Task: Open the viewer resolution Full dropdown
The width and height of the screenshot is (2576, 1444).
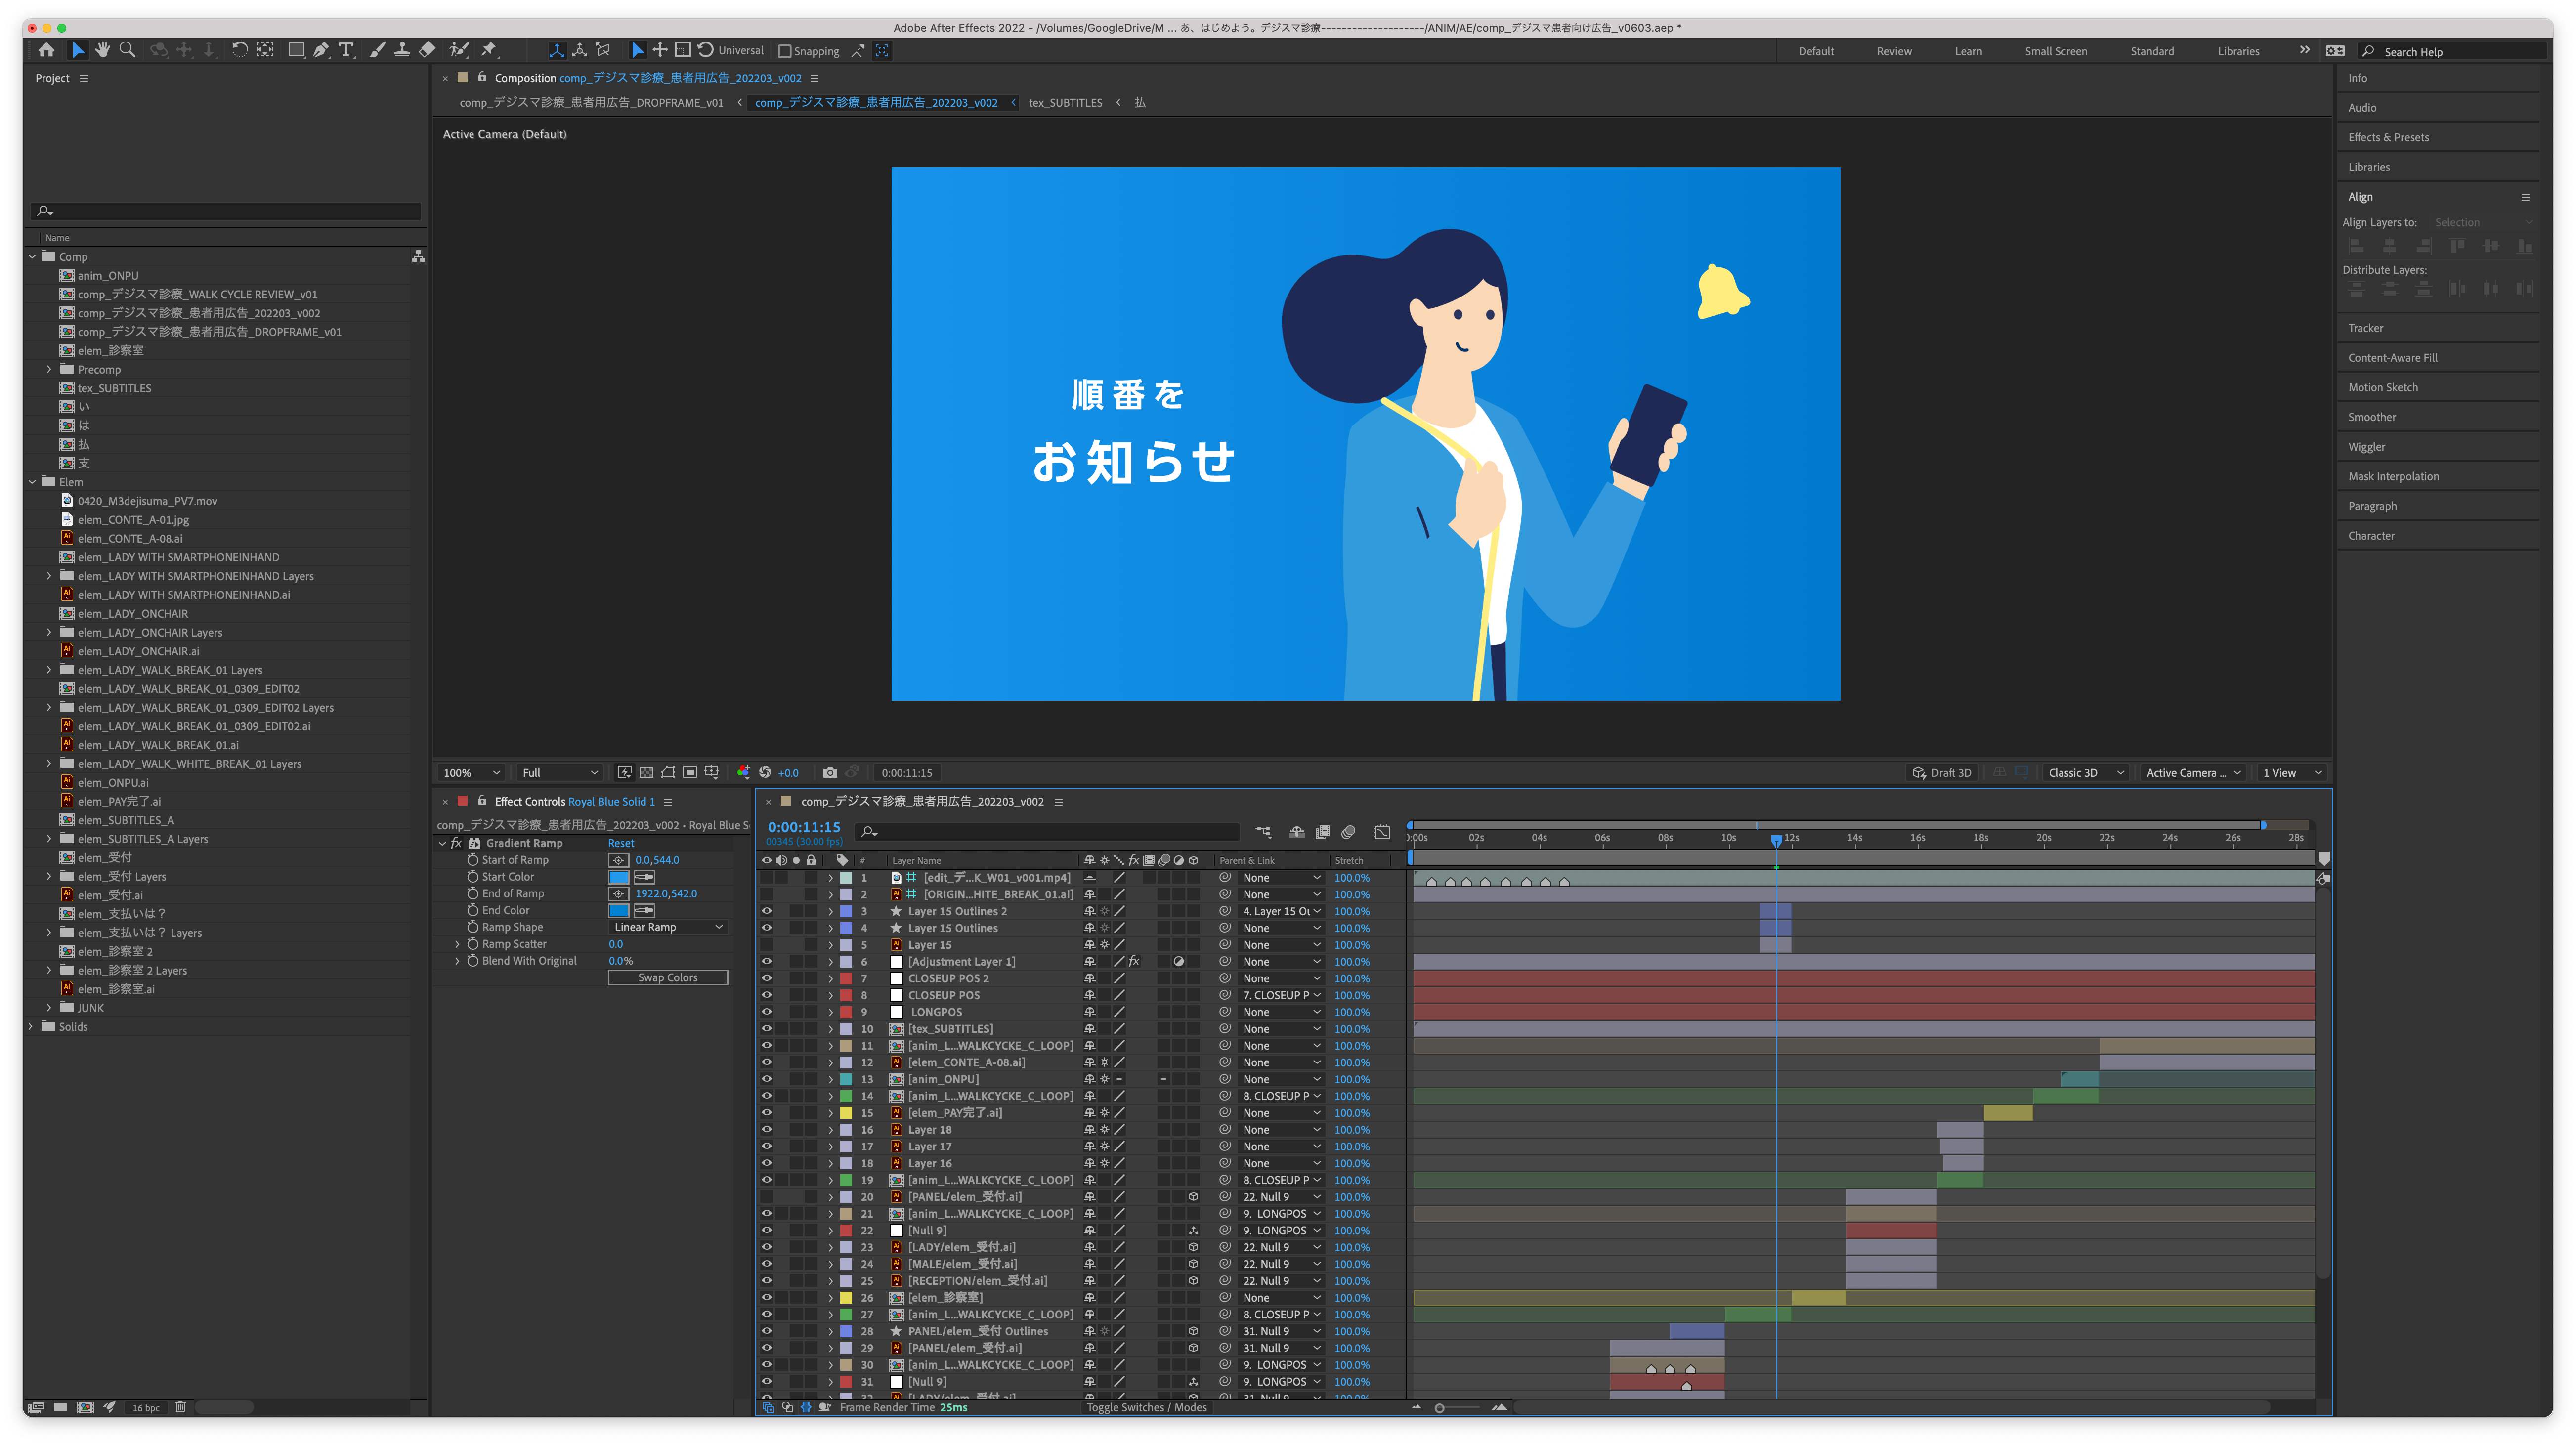Action: [x=560, y=773]
